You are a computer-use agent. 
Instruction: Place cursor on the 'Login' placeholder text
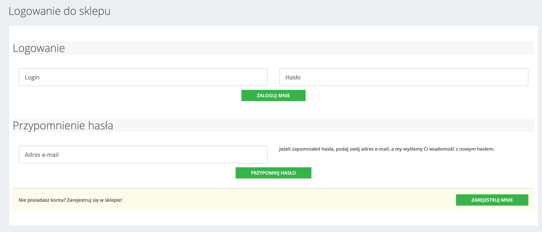coord(32,77)
